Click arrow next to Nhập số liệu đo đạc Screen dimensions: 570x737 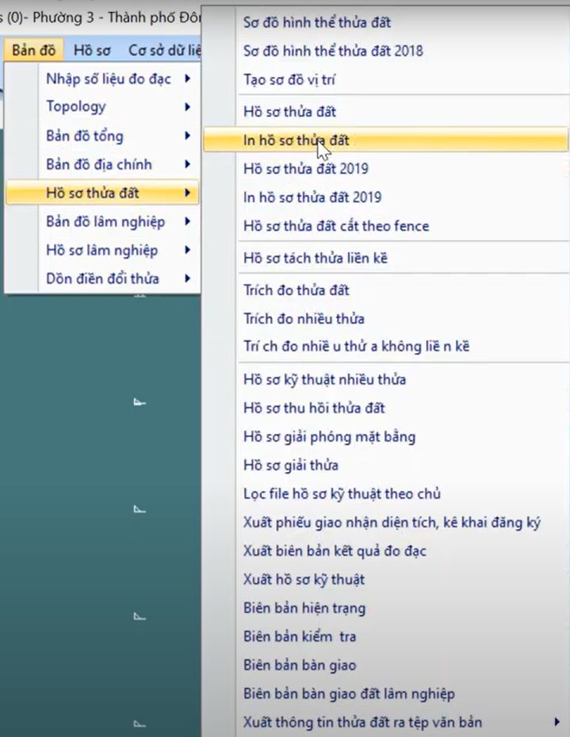point(187,79)
